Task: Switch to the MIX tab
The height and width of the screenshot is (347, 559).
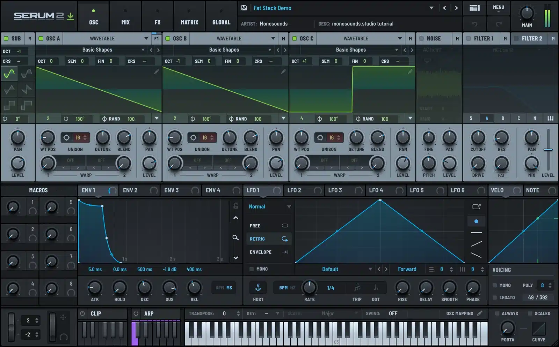Action: click(x=125, y=16)
